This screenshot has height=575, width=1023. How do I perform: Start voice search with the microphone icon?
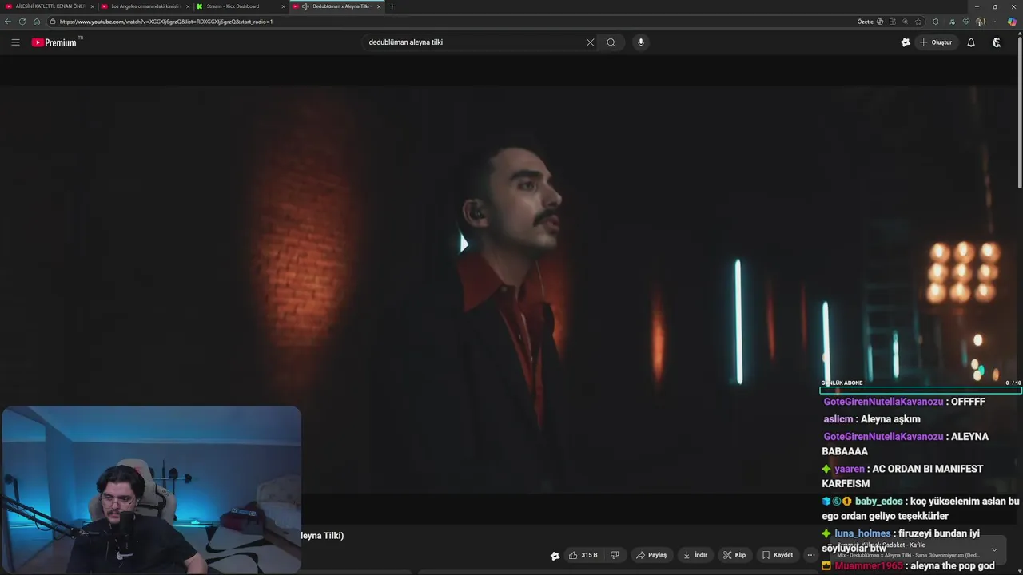pos(640,42)
